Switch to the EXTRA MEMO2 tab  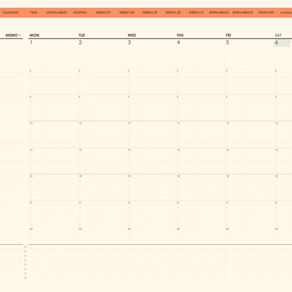243,12
